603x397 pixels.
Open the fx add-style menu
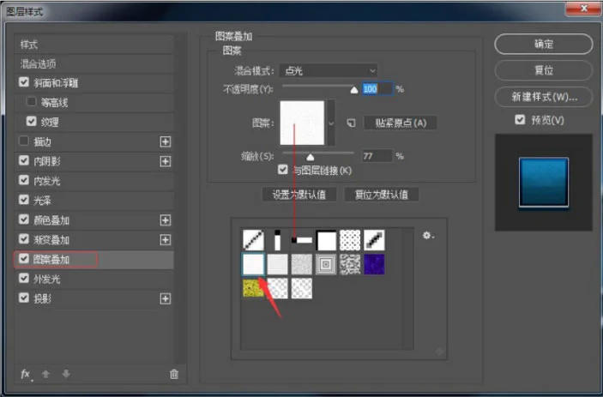pos(26,374)
